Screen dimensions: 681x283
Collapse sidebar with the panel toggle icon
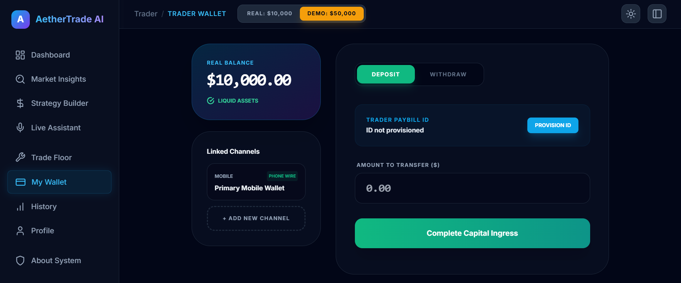(657, 14)
